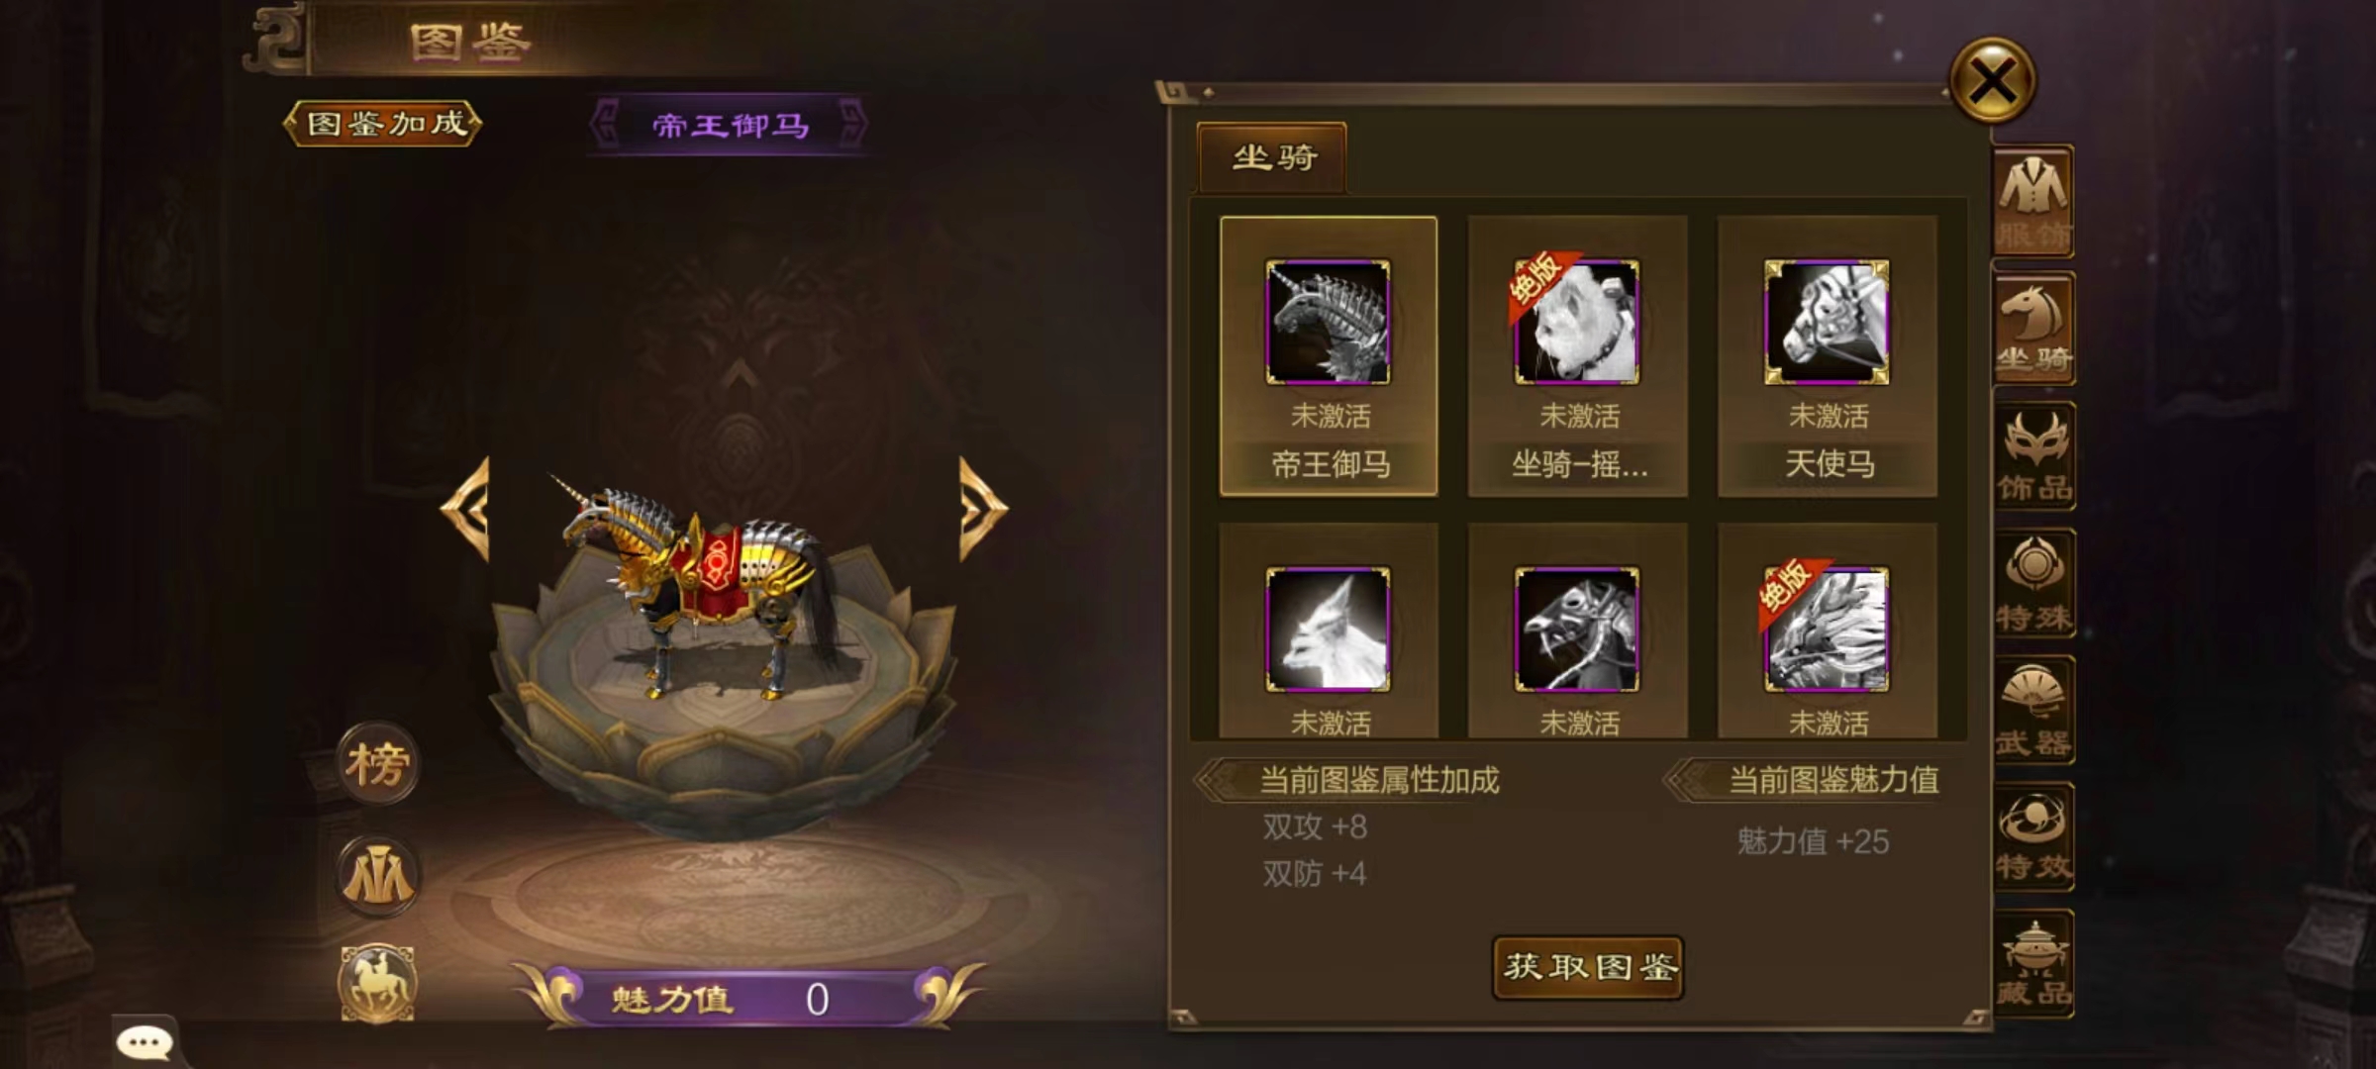Show next mount with right arrow
The image size is (2376, 1069).
point(982,510)
